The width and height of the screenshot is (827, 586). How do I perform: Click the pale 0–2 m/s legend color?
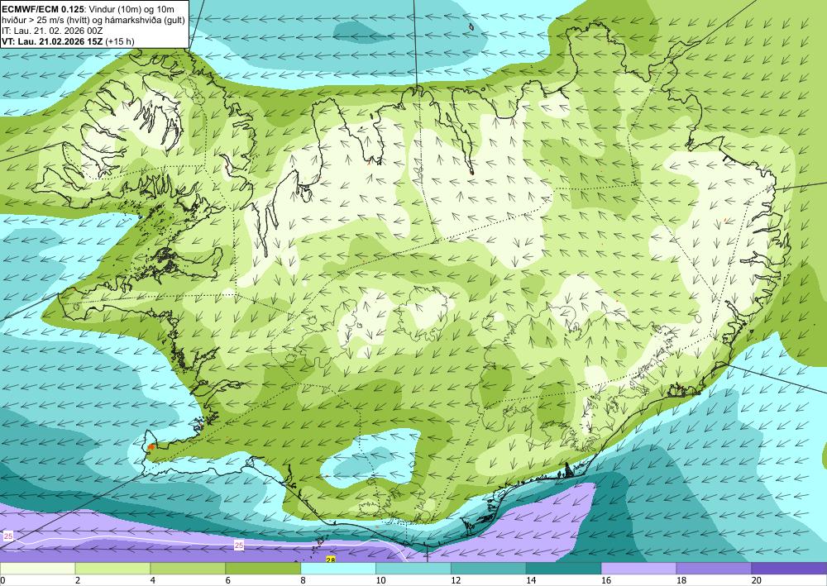pyautogui.click(x=37, y=568)
